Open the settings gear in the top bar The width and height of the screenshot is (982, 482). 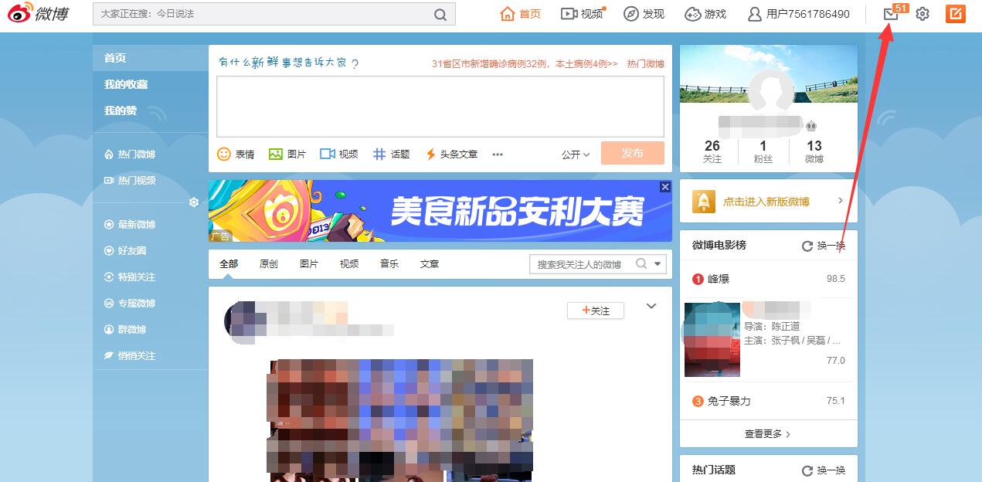tap(922, 14)
